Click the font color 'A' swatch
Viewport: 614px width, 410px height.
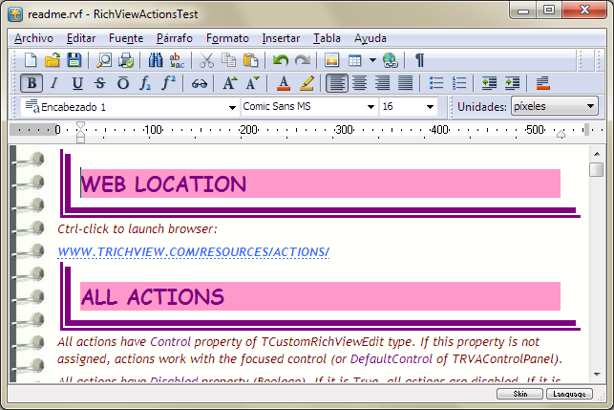coord(282,83)
